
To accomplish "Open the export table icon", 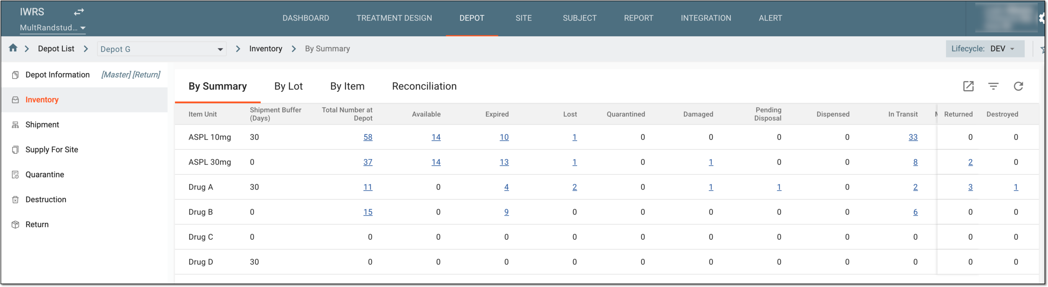I will [968, 86].
